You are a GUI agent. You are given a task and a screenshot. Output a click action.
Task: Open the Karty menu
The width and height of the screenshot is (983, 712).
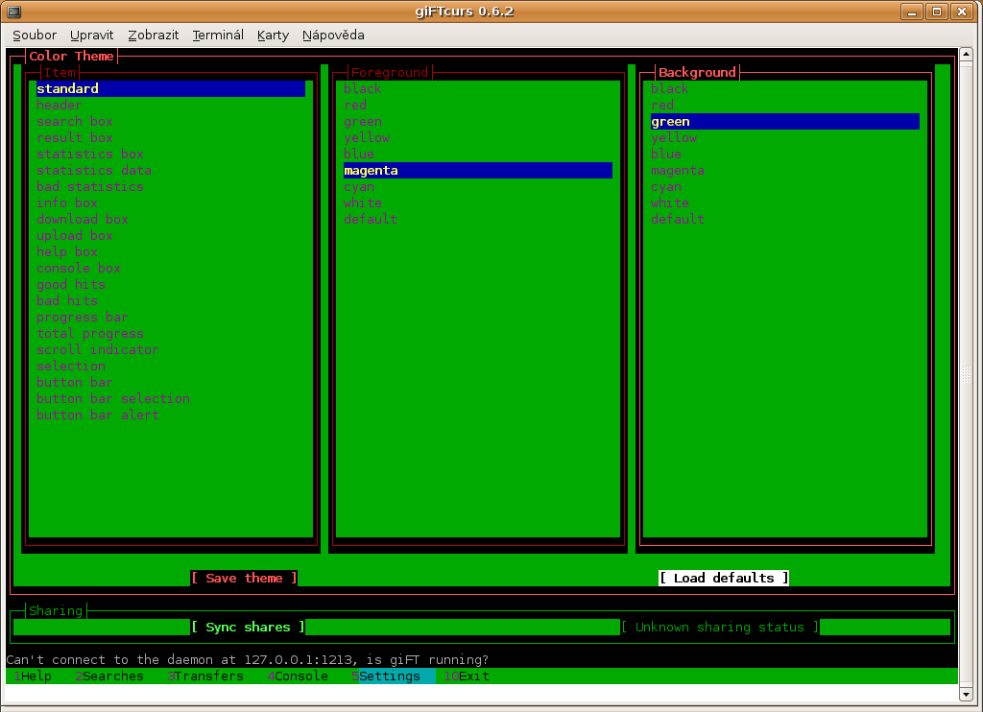tap(273, 36)
